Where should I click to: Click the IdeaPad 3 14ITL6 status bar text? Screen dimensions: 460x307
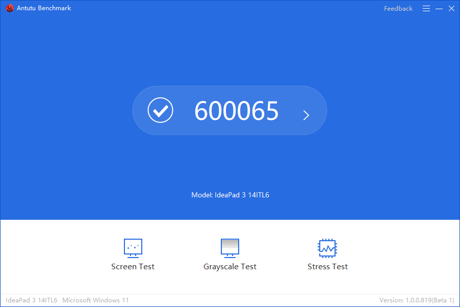pos(32,300)
